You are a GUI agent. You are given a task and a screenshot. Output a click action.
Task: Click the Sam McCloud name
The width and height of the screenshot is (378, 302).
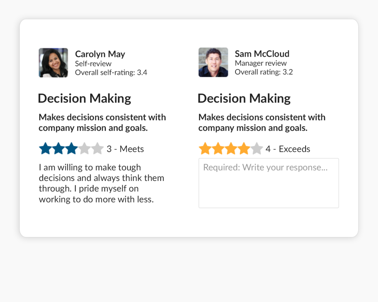click(262, 53)
